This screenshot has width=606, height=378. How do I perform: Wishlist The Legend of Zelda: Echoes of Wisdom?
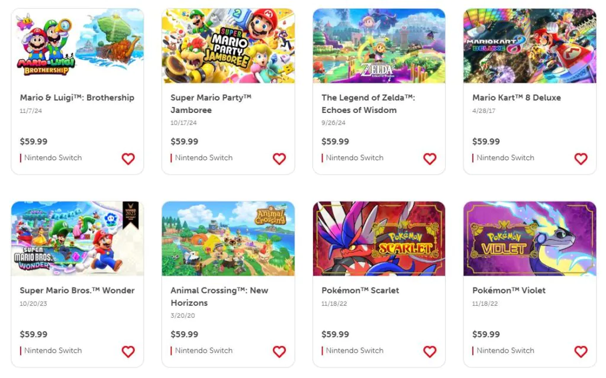click(x=430, y=159)
